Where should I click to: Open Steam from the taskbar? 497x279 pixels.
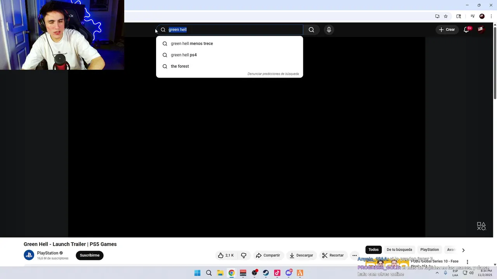click(266, 273)
